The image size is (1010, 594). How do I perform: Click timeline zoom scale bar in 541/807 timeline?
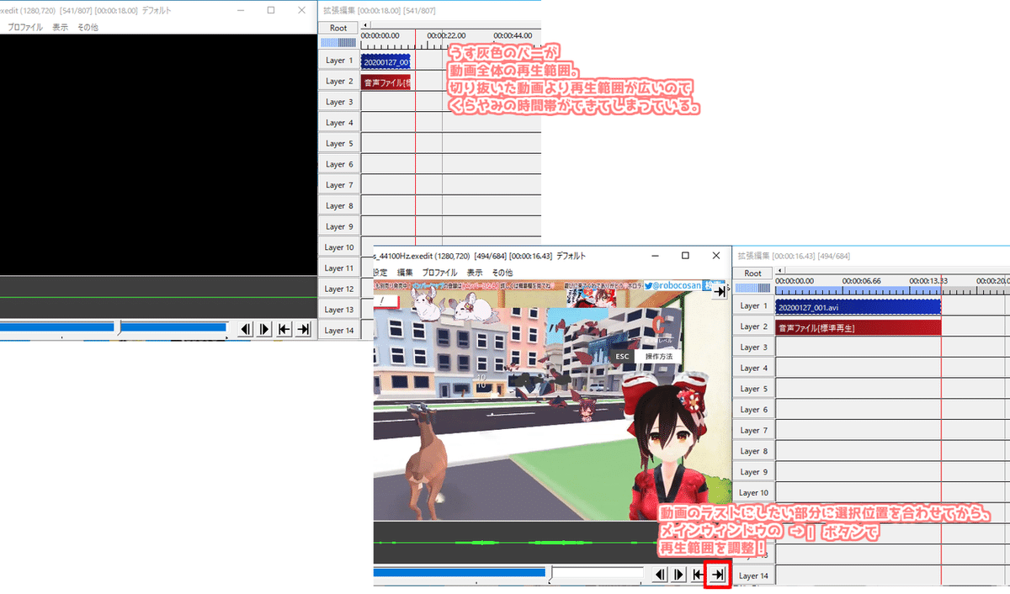338,41
